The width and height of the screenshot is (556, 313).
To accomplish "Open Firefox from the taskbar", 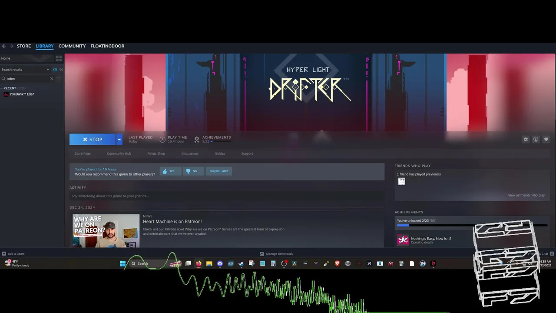I will click(199, 263).
